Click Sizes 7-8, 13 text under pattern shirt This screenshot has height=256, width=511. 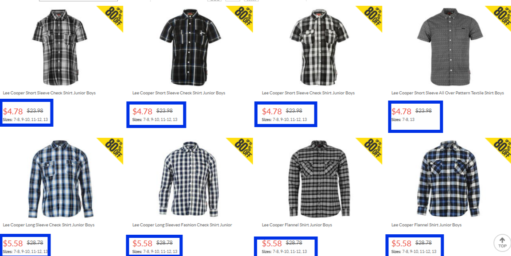pyautogui.click(x=403, y=120)
